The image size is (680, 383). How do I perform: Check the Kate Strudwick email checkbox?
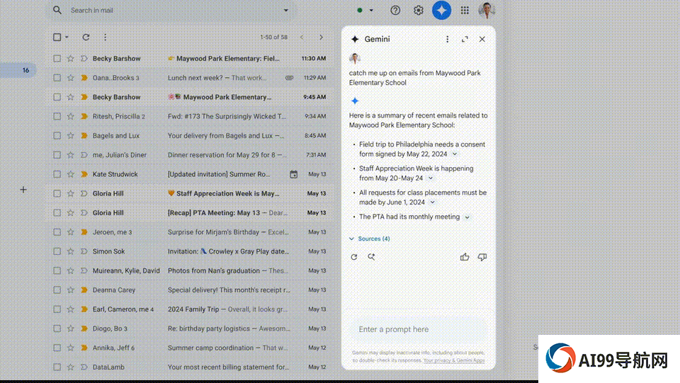(57, 174)
